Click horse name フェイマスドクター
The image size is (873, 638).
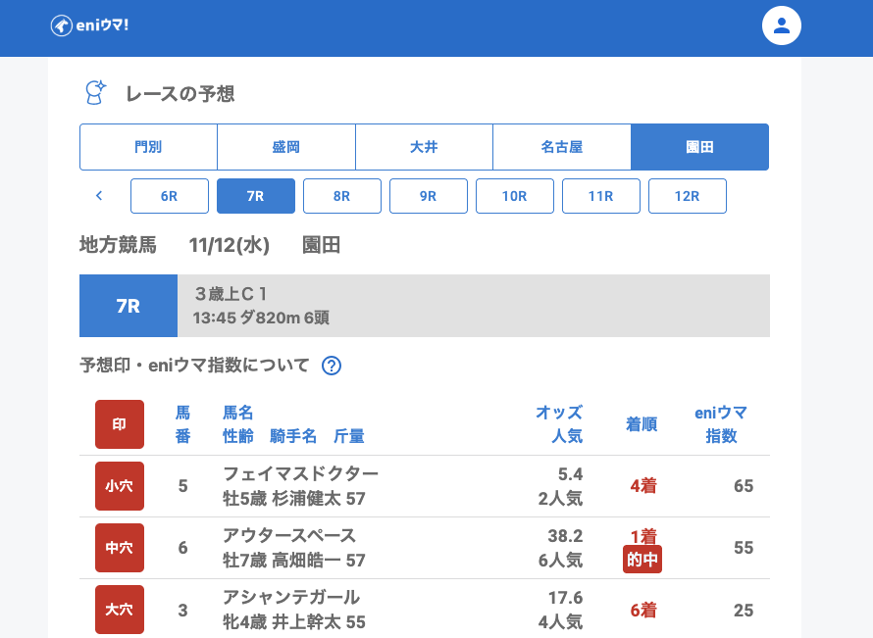[300, 473]
